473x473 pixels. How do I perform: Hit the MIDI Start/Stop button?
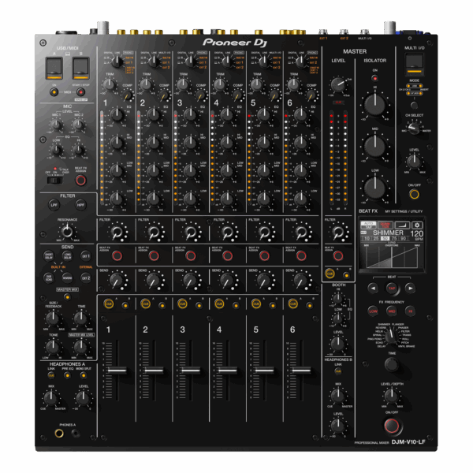[x=80, y=92]
